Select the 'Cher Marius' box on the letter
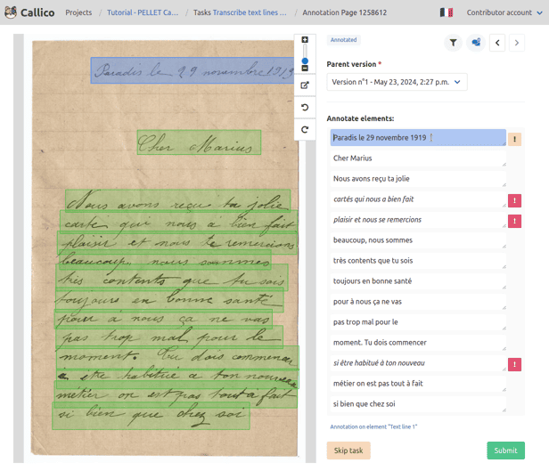 tap(199, 142)
